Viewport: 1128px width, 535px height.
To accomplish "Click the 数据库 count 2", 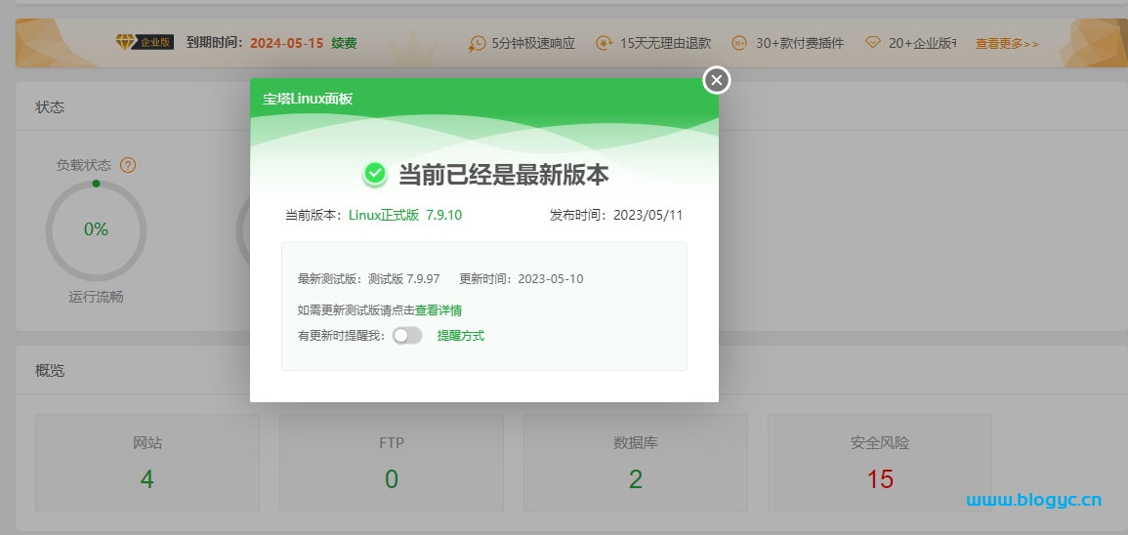I will coord(635,479).
